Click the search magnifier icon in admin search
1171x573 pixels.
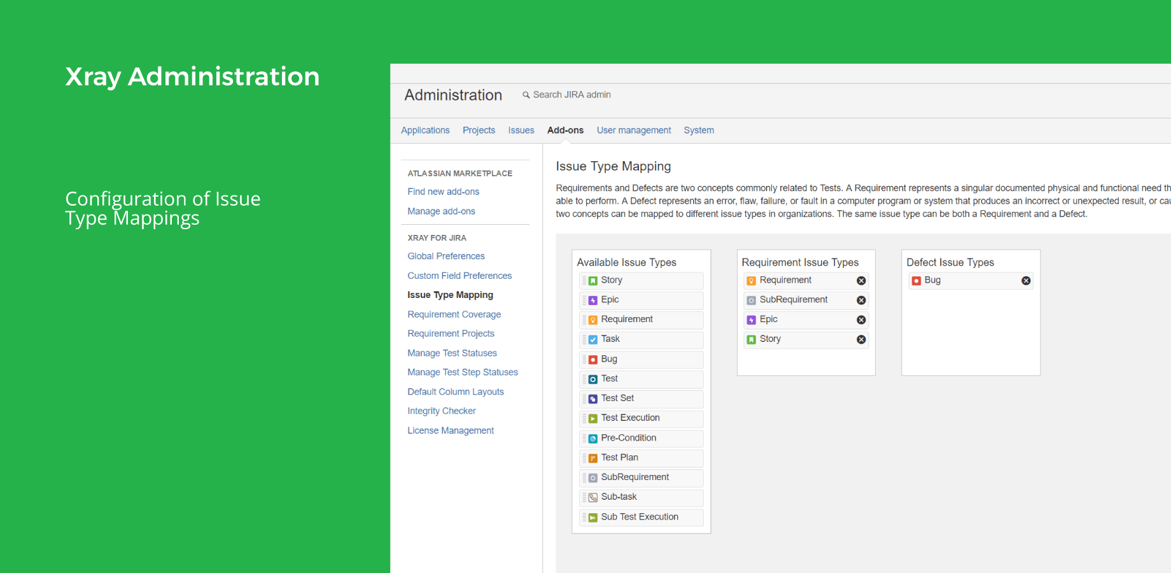pos(525,94)
